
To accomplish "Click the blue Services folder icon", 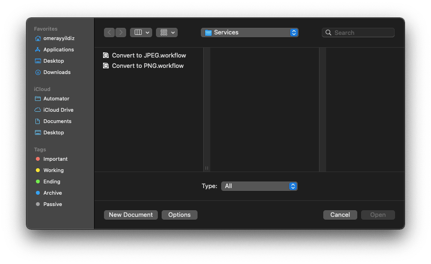I will [208, 33].
